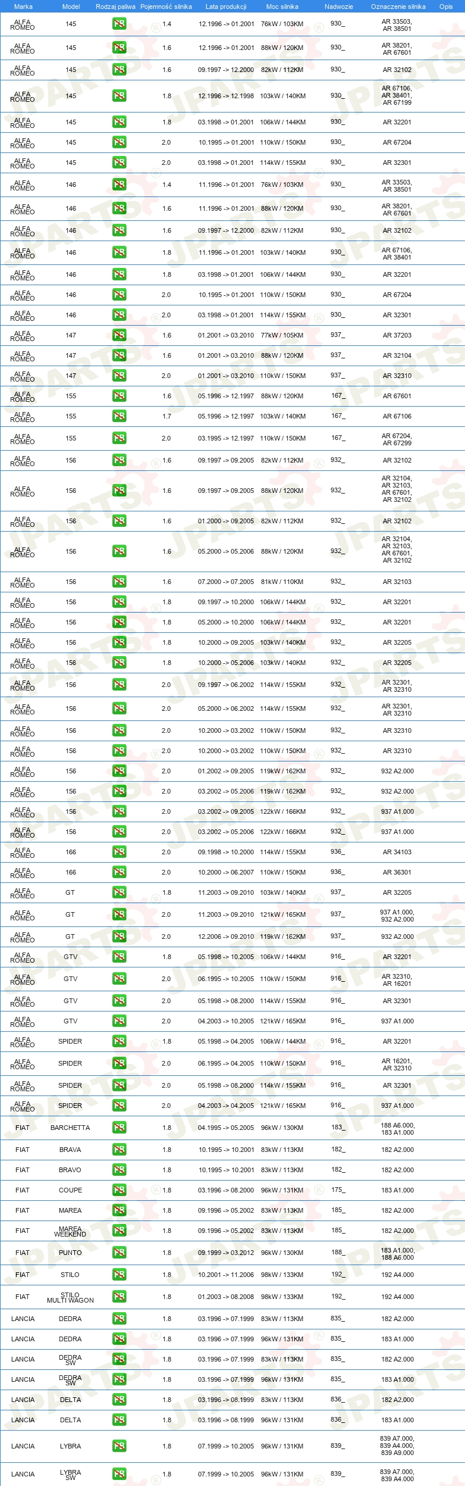
Task: Select engine code AR 37203
Action: (x=397, y=336)
